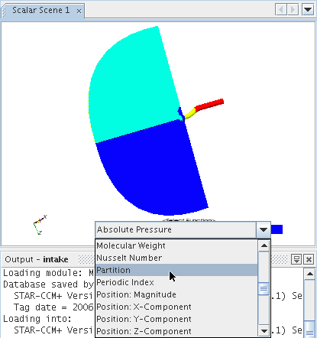Collapse the Absolute Pressure combo box arrow
The height and width of the screenshot is (338, 317).
[x=264, y=229]
